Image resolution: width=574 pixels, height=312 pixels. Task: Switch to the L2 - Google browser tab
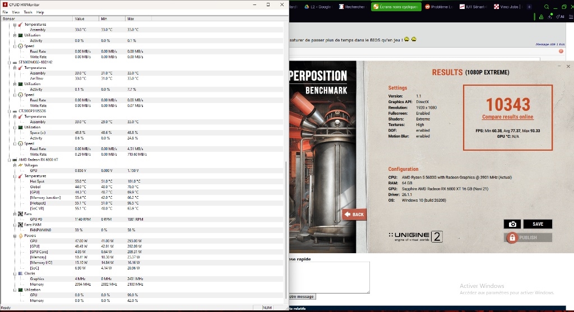pos(317,7)
